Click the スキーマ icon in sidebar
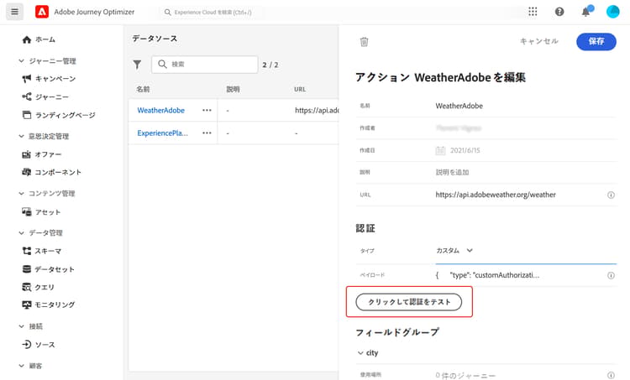 27,251
